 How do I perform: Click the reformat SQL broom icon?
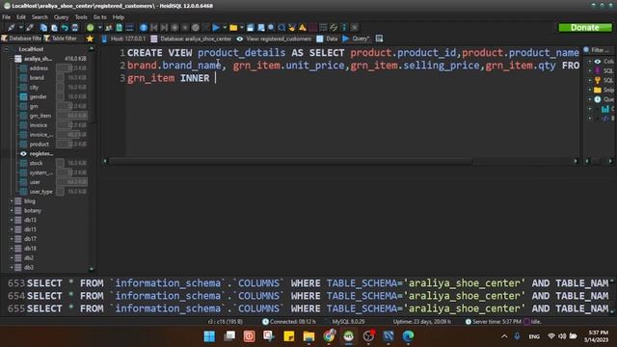292,28
